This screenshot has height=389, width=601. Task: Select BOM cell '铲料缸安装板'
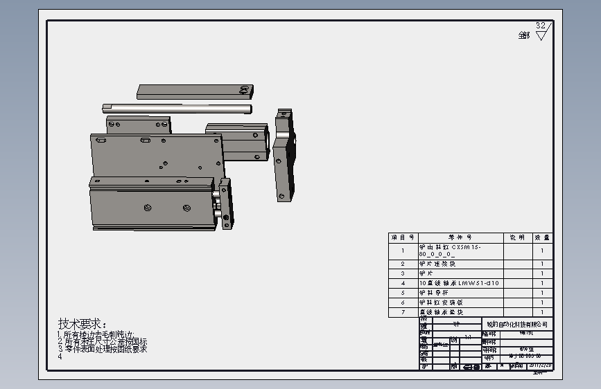click(461, 302)
